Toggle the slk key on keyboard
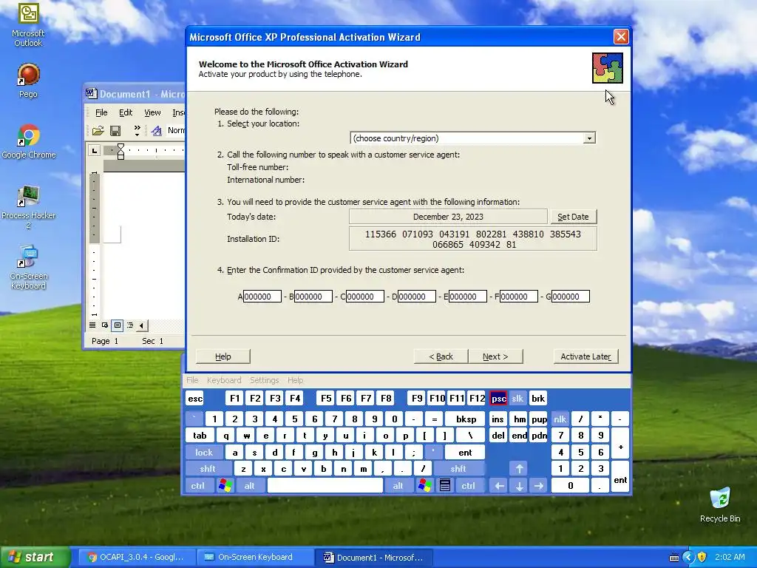 coord(517,399)
